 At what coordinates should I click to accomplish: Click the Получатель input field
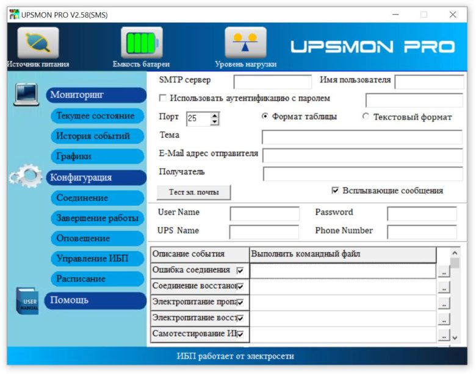point(362,174)
